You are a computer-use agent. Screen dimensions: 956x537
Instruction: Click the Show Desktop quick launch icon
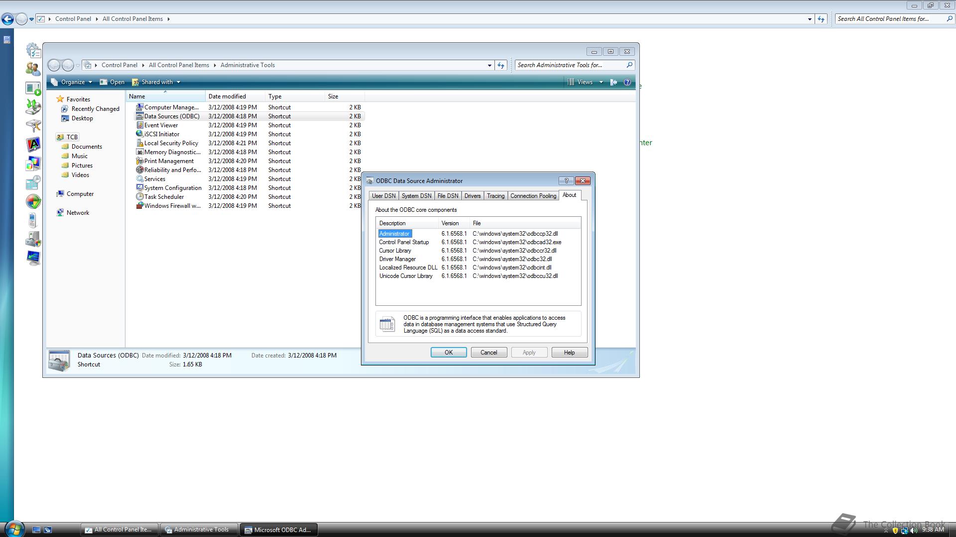point(36,530)
